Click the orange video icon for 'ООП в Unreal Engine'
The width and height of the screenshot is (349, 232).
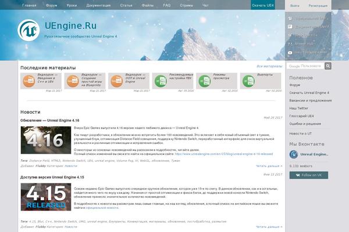click(117, 81)
